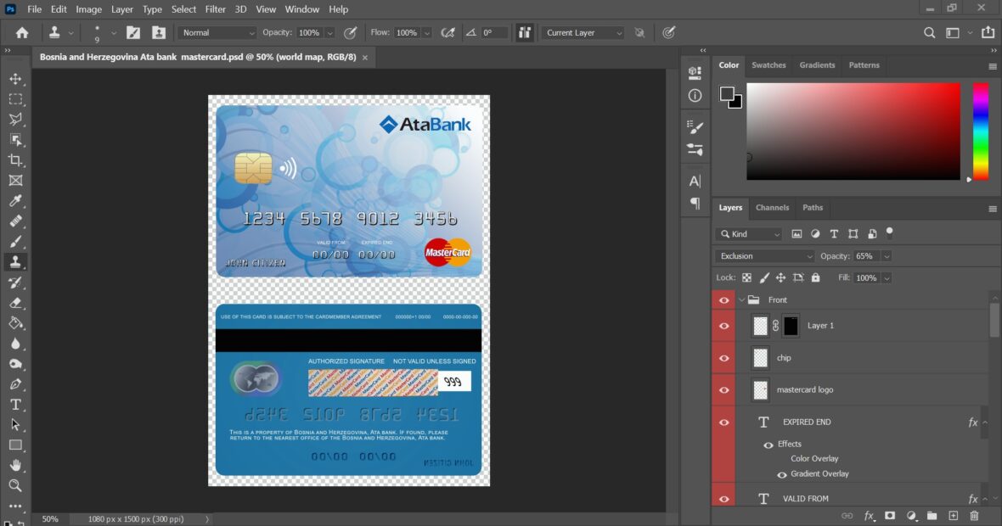
Task: Click the share document icon
Action: [x=988, y=32]
